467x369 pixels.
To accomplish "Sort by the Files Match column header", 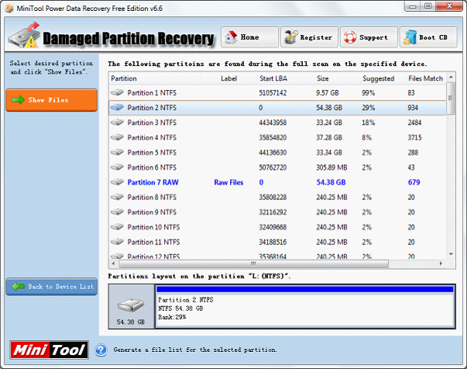I will coord(426,78).
